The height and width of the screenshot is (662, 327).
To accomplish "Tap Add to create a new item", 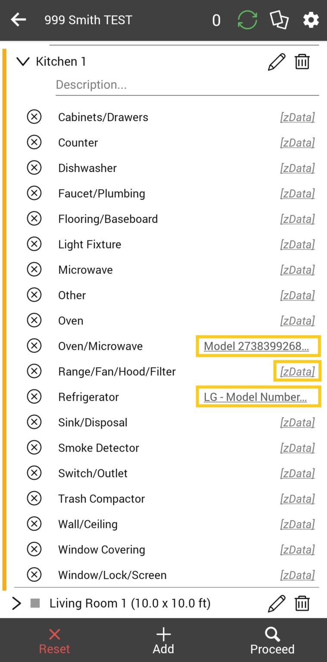I will (163, 640).
